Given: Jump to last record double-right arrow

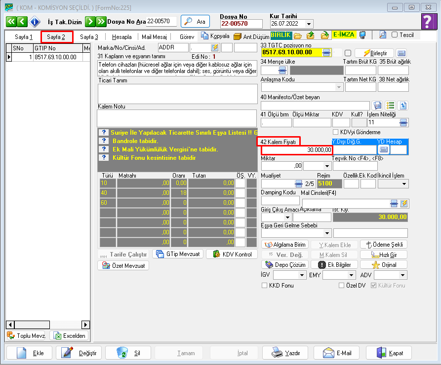Looking at the screenshot, I should click(x=101, y=22).
